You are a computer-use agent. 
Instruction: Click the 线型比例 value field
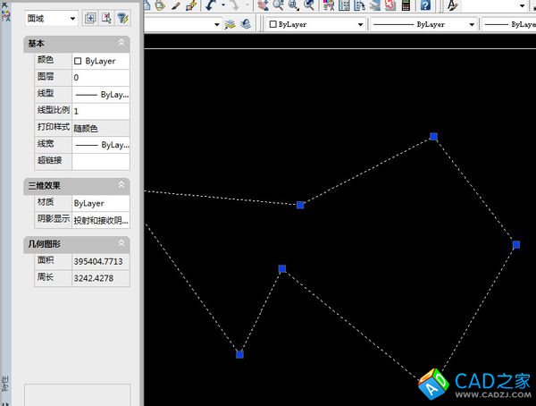pyautogui.click(x=100, y=111)
